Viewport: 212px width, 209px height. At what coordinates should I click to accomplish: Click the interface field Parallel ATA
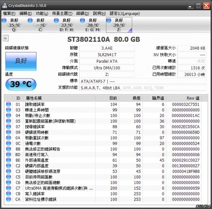tap(107, 61)
